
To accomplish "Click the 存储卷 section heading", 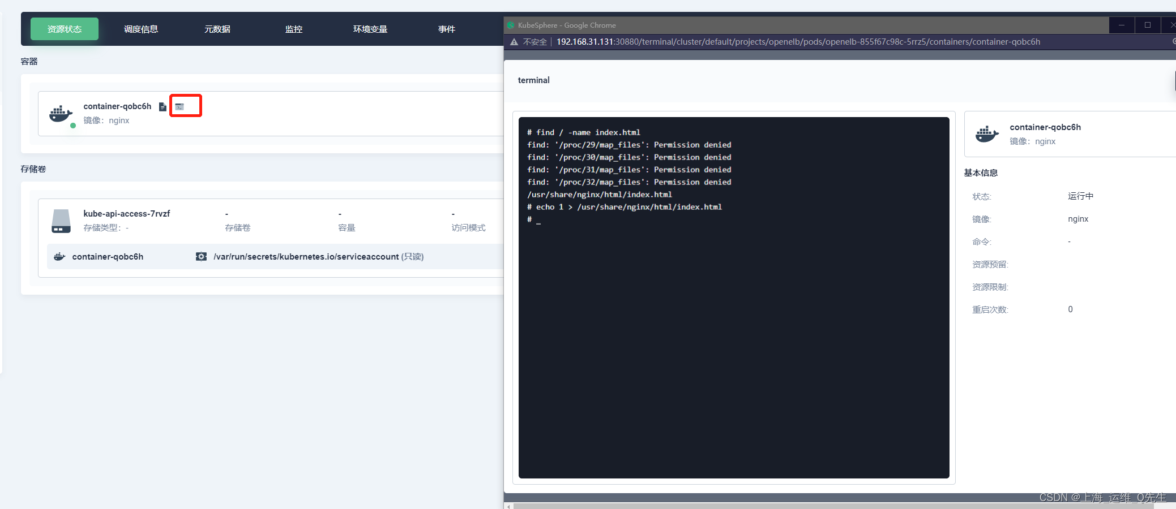I will click(x=33, y=169).
